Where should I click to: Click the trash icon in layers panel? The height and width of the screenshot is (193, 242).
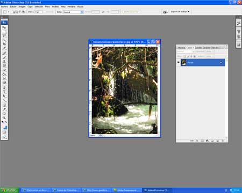[x=223, y=140]
